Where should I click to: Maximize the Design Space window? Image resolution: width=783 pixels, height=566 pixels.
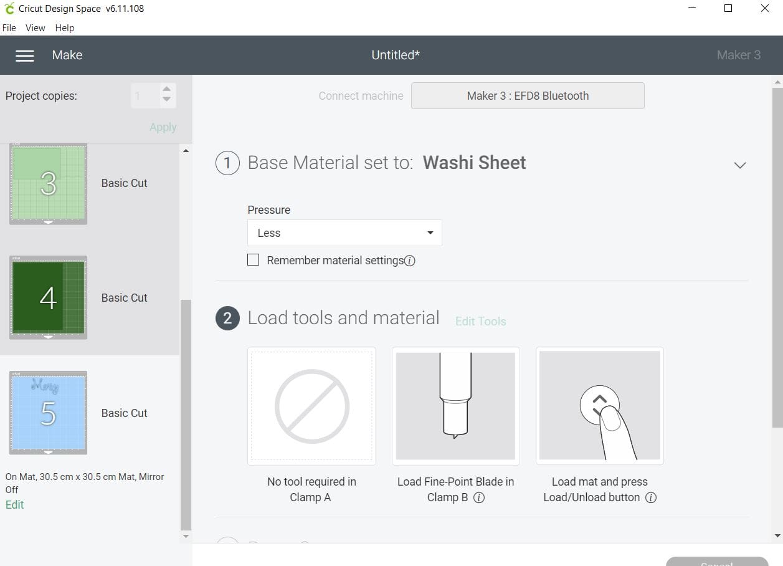(x=728, y=9)
